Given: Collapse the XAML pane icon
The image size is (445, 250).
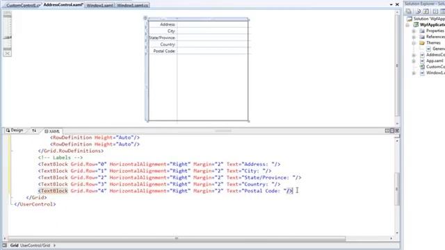Looking at the screenshot, I should click(x=397, y=131).
